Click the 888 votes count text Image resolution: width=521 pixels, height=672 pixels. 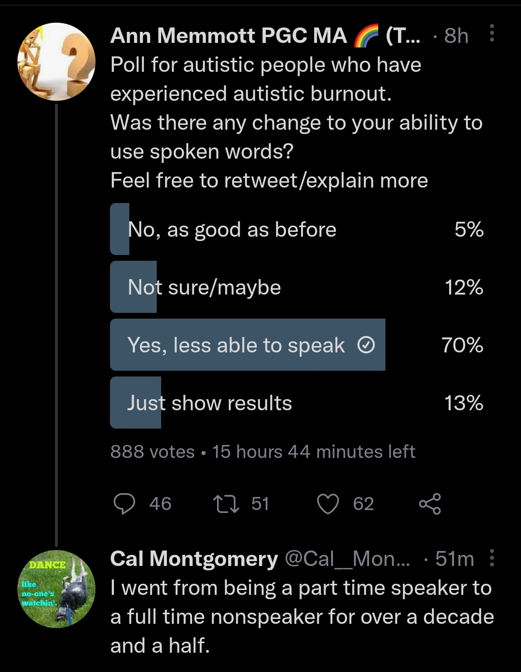(152, 452)
